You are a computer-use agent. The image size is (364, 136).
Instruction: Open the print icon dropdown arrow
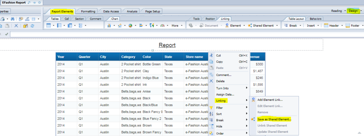(x=7, y=19)
